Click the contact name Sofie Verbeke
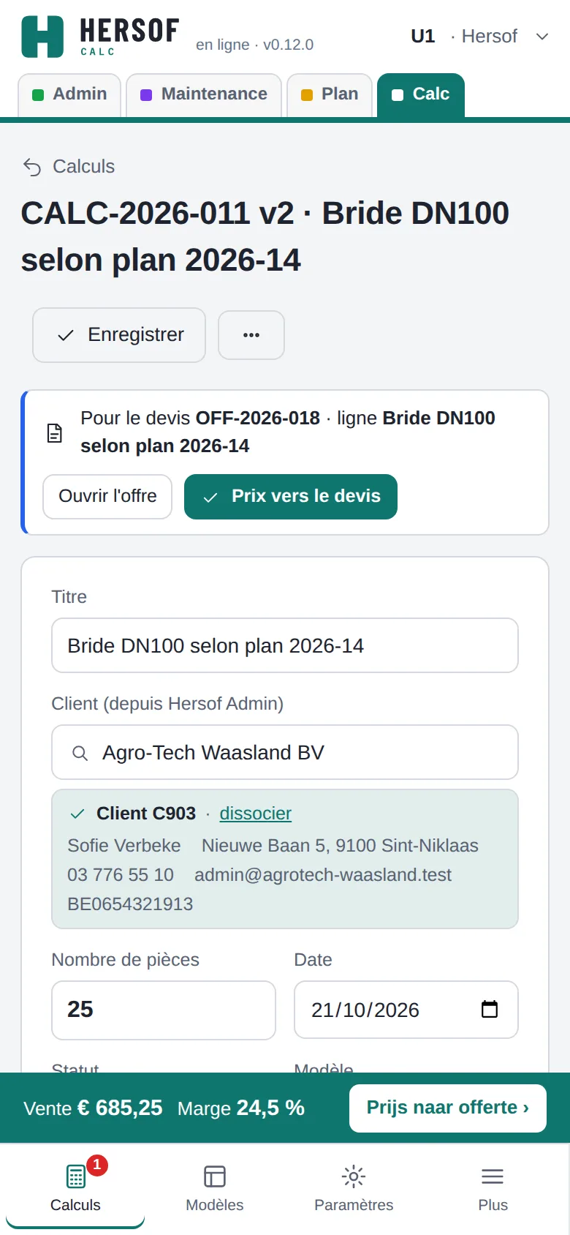 click(124, 846)
